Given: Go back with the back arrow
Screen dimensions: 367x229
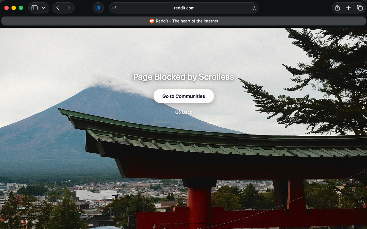Looking at the screenshot, I should click(x=58, y=8).
